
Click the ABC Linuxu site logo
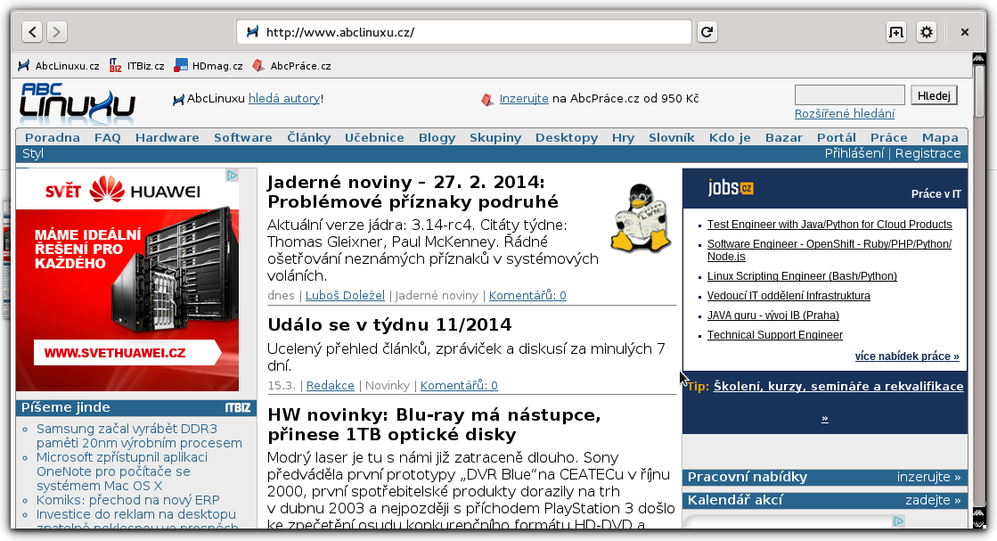(x=78, y=103)
